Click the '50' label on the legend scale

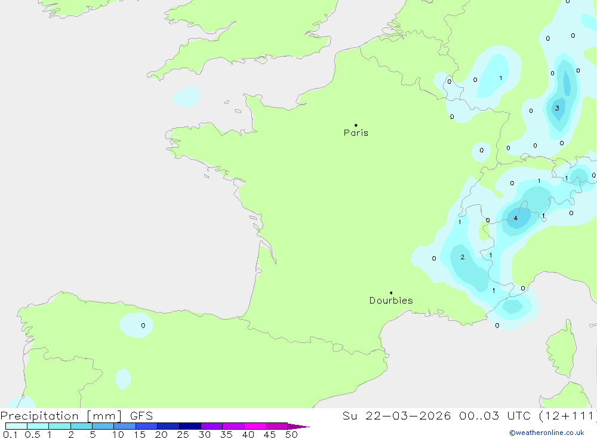point(291,434)
